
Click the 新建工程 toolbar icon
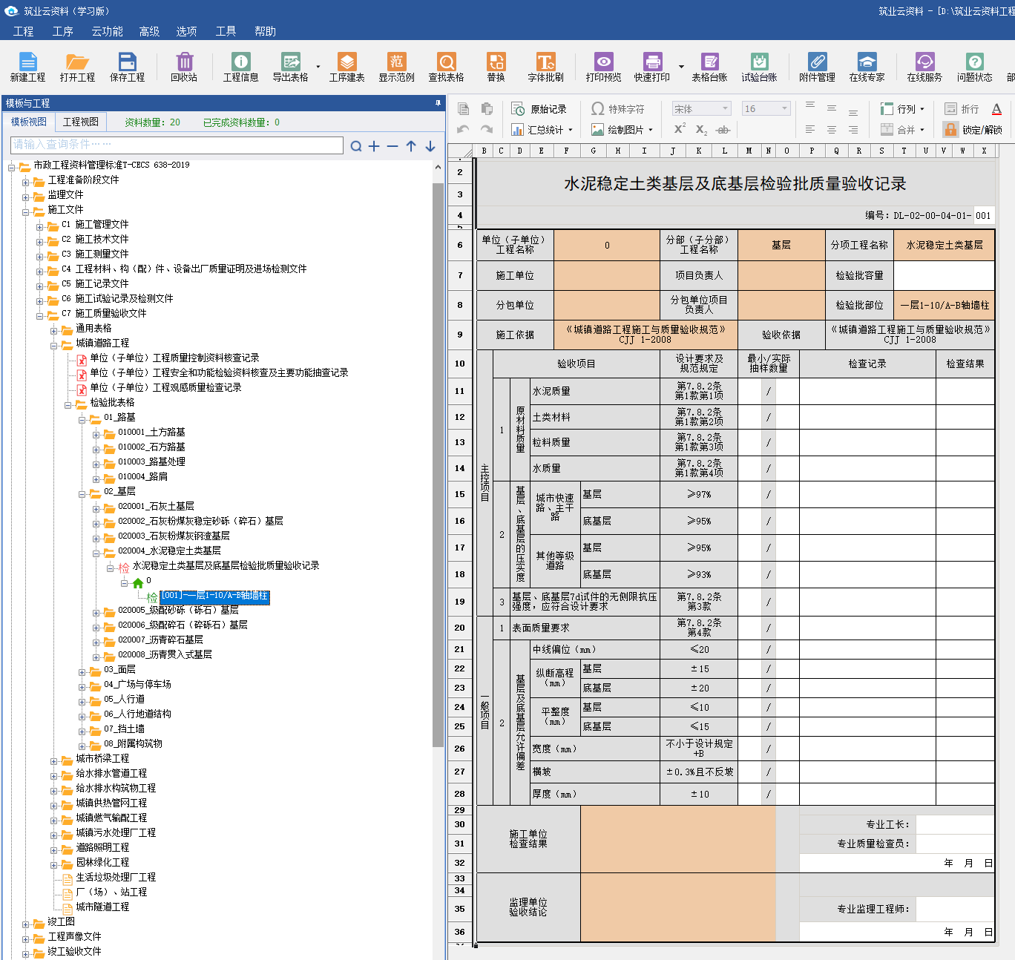(x=27, y=67)
